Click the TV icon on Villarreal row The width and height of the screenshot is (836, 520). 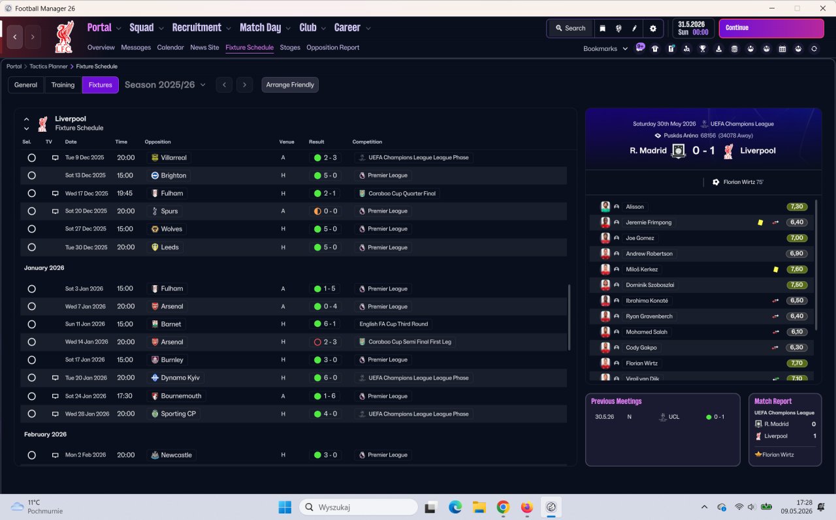click(55, 158)
